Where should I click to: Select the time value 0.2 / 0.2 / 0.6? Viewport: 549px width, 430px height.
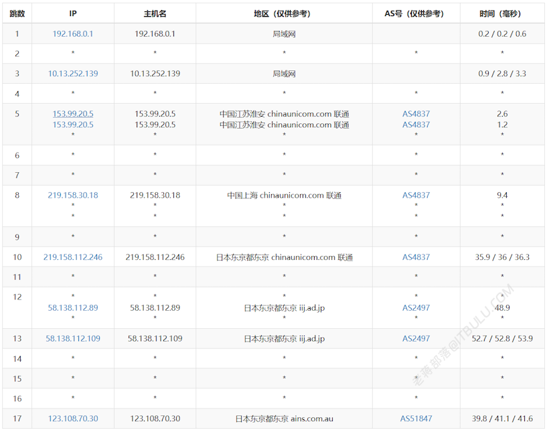pyautogui.click(x=502, y=34)
